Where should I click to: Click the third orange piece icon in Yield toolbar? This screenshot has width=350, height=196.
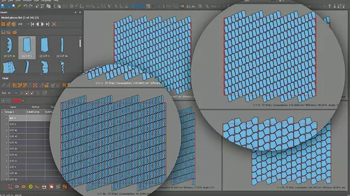click(x=25, y=85)
